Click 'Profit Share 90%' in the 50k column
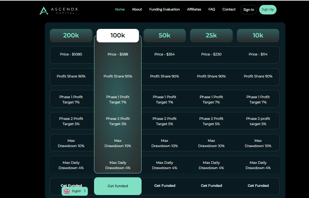The width and height of the screenshot is (309, 198). [x=164, y=76]
